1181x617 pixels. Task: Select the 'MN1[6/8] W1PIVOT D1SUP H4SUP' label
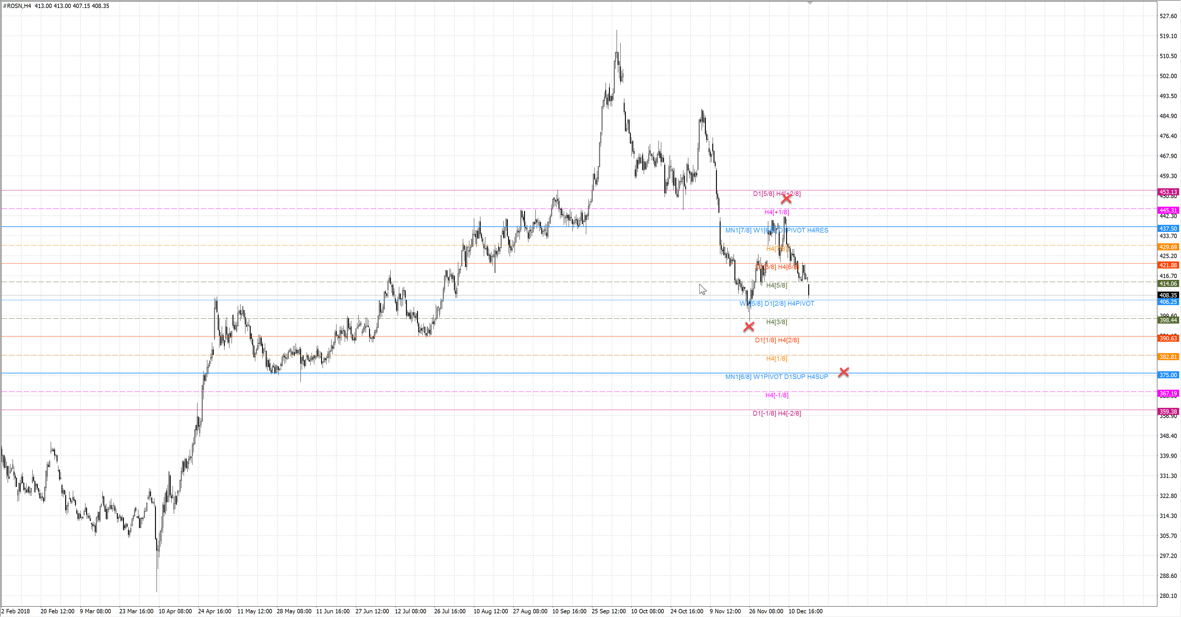point(777,377)
